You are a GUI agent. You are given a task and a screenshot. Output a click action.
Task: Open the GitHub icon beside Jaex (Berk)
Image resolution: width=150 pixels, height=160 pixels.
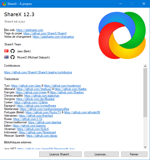pos(13,51)
